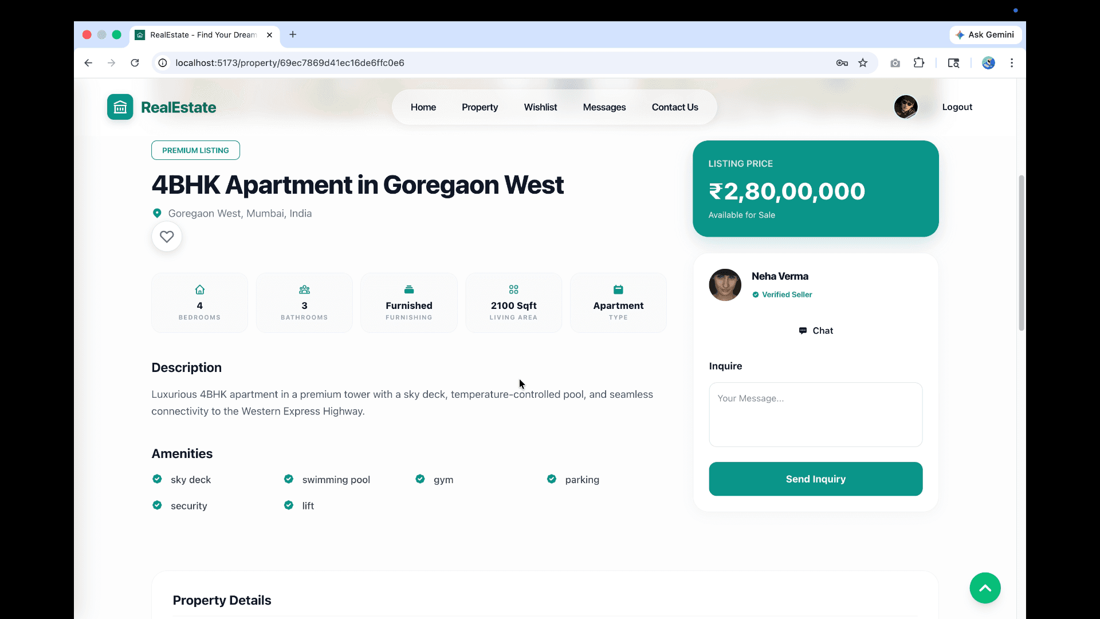
Task: Open the browser side panel search icon
Action: (953, 63)
